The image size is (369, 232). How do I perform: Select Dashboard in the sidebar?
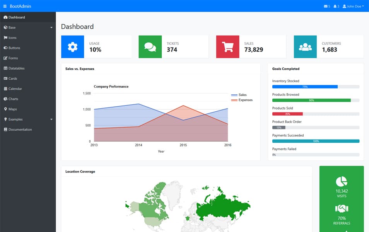point(17,17)
